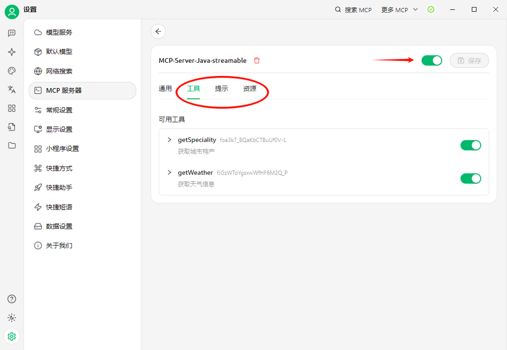This screenshot has width=507, height=350.
Task: Disable the MCP-Server-Java-streamable server toggle
Action: coord(431,61)
